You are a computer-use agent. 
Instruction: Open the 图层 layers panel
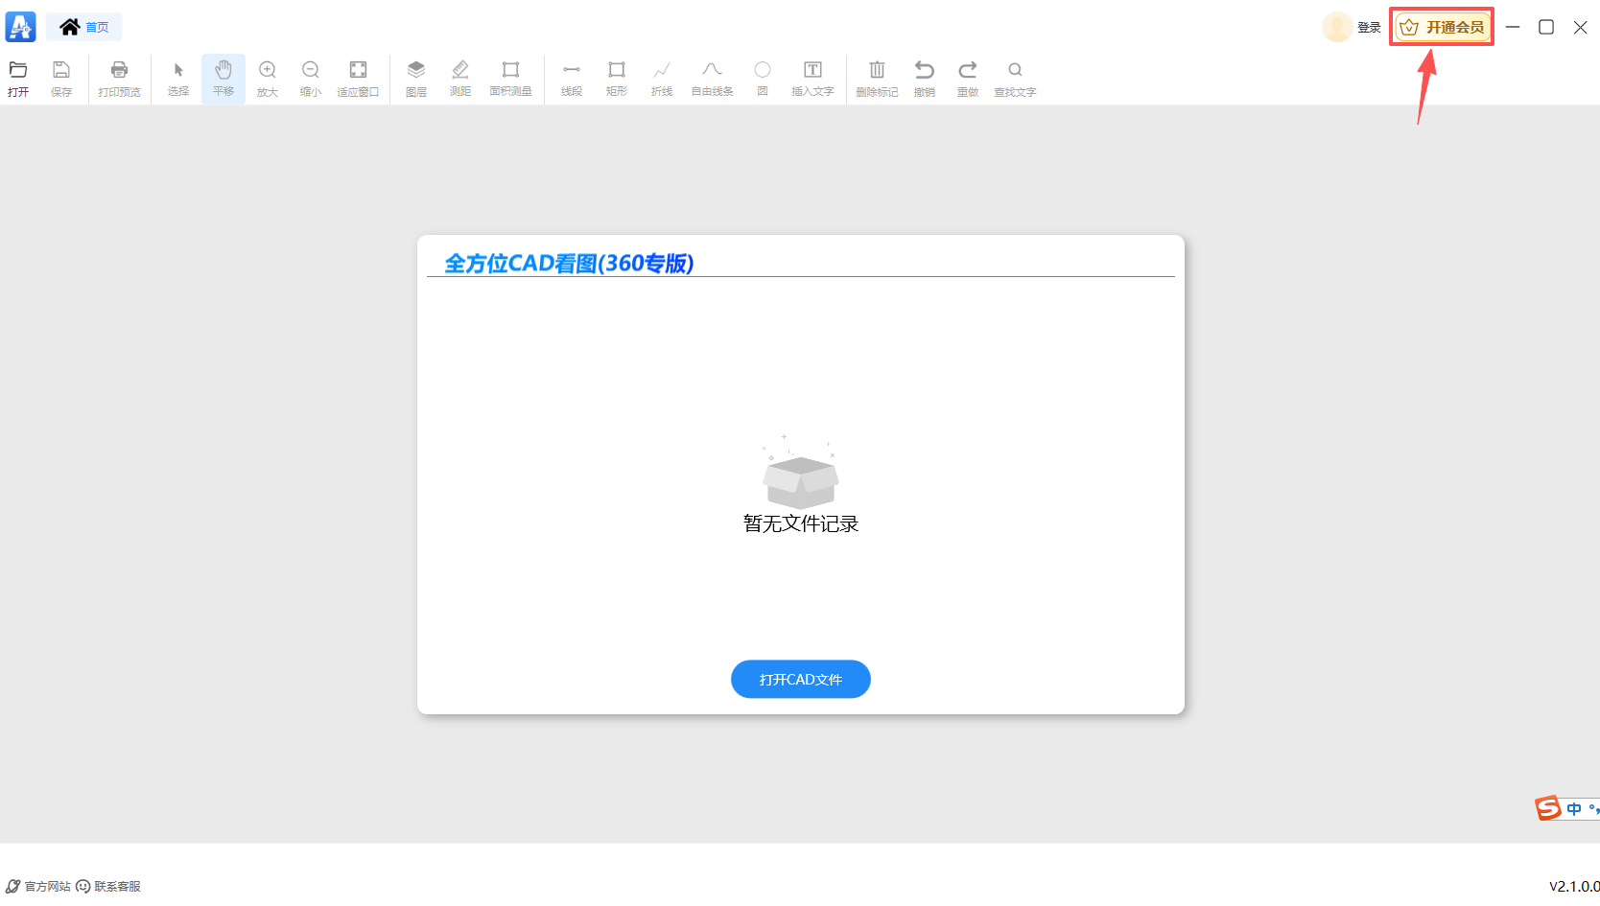coord(415,79)
